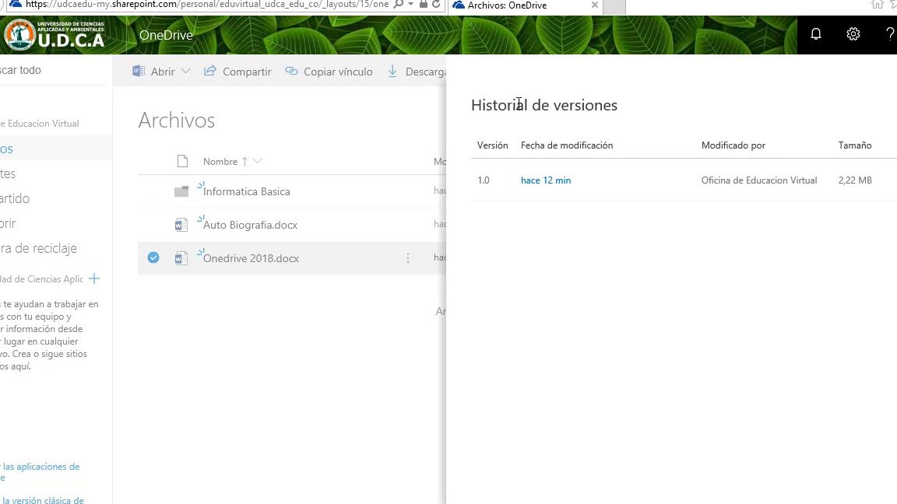This screenshot has height=504, width=897.
Task: Click the folder icon for Informatica Basica
Action: click(x=181, y=191)
